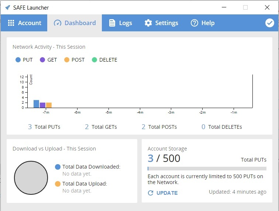The image size is (279, 211).
Task: Click the Account grid icon
Action: pyautogui.click(x=11, y=23)
